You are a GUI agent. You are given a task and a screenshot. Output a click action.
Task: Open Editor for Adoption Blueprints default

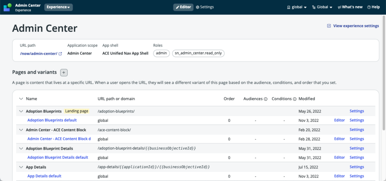(340, 120)
